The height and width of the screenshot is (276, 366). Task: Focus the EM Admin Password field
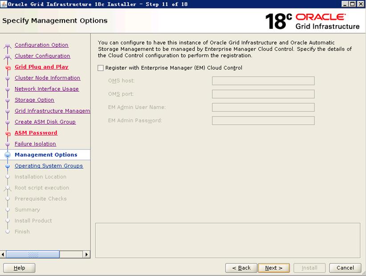pyautogui.click(x=263, y=121)
